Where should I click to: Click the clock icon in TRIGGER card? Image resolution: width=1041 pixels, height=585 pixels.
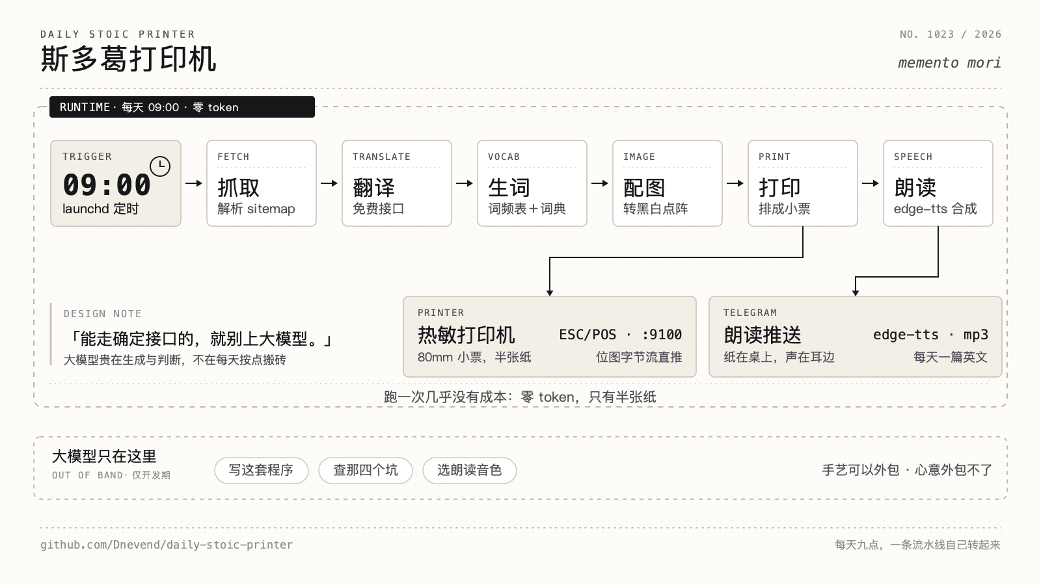click(160, 166)
